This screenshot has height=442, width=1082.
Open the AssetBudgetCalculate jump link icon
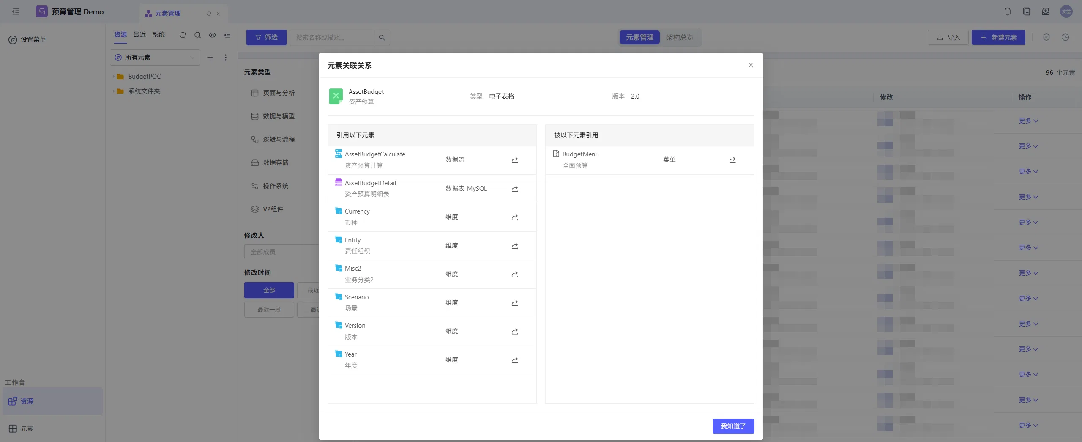pyautogui.click(x=514, y=160)
